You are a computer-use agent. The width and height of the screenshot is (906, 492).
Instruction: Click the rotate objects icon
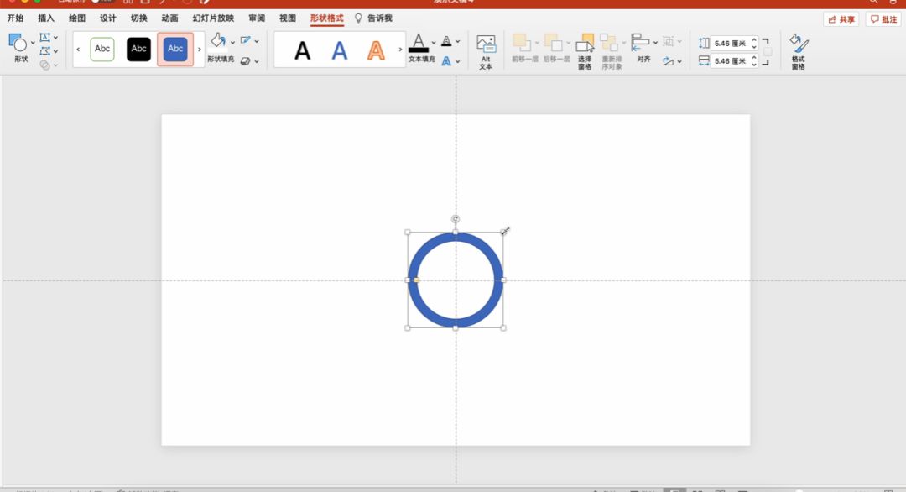click(x=669, y=60)
